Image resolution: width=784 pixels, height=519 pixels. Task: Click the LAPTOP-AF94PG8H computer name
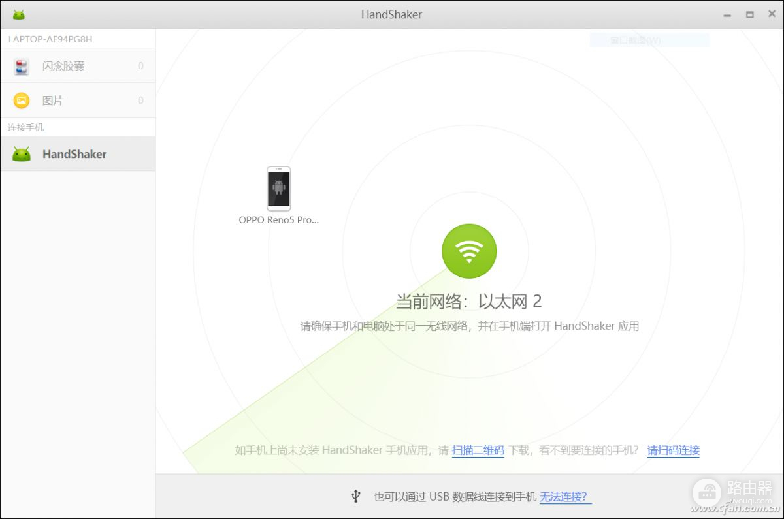(50, 39)
